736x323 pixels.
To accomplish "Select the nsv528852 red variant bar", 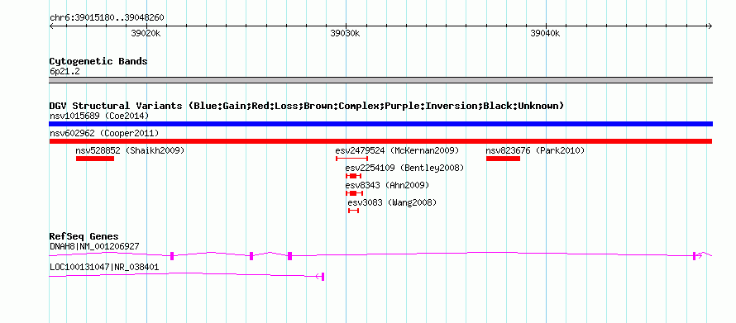I will tap(95, 159).
